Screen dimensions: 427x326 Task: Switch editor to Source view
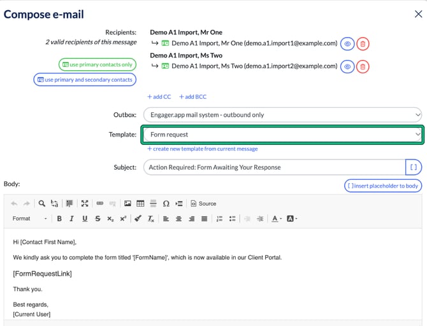203,204
